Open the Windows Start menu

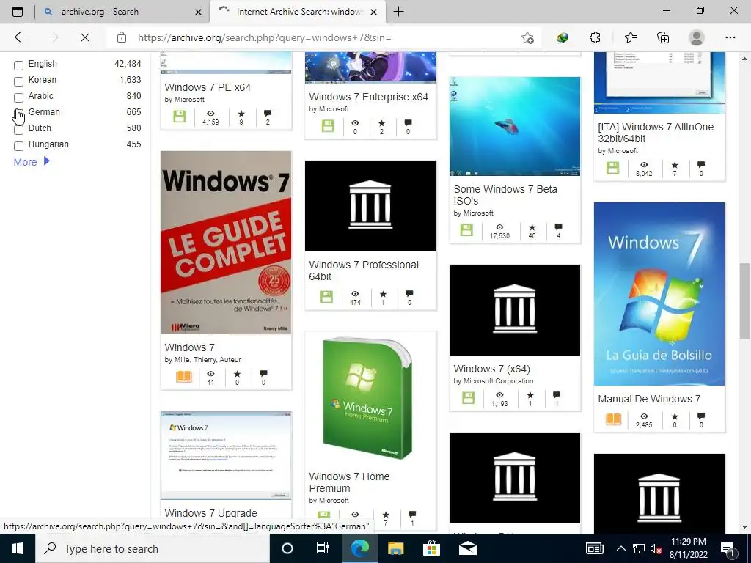[18, 548]
